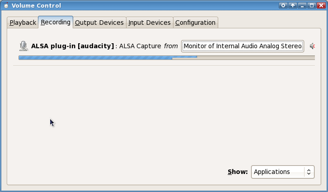Click the Show: label text
Viewport: 328px width, 192px height.
(238, 172)
